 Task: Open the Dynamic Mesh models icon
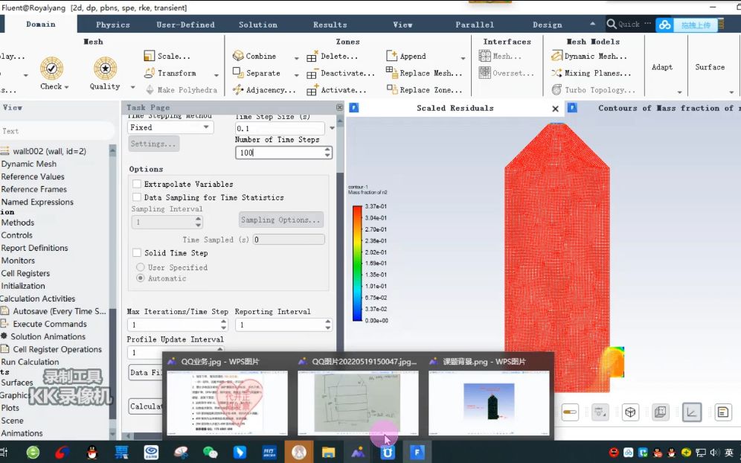pyautogui.click(x=556, y=56)
